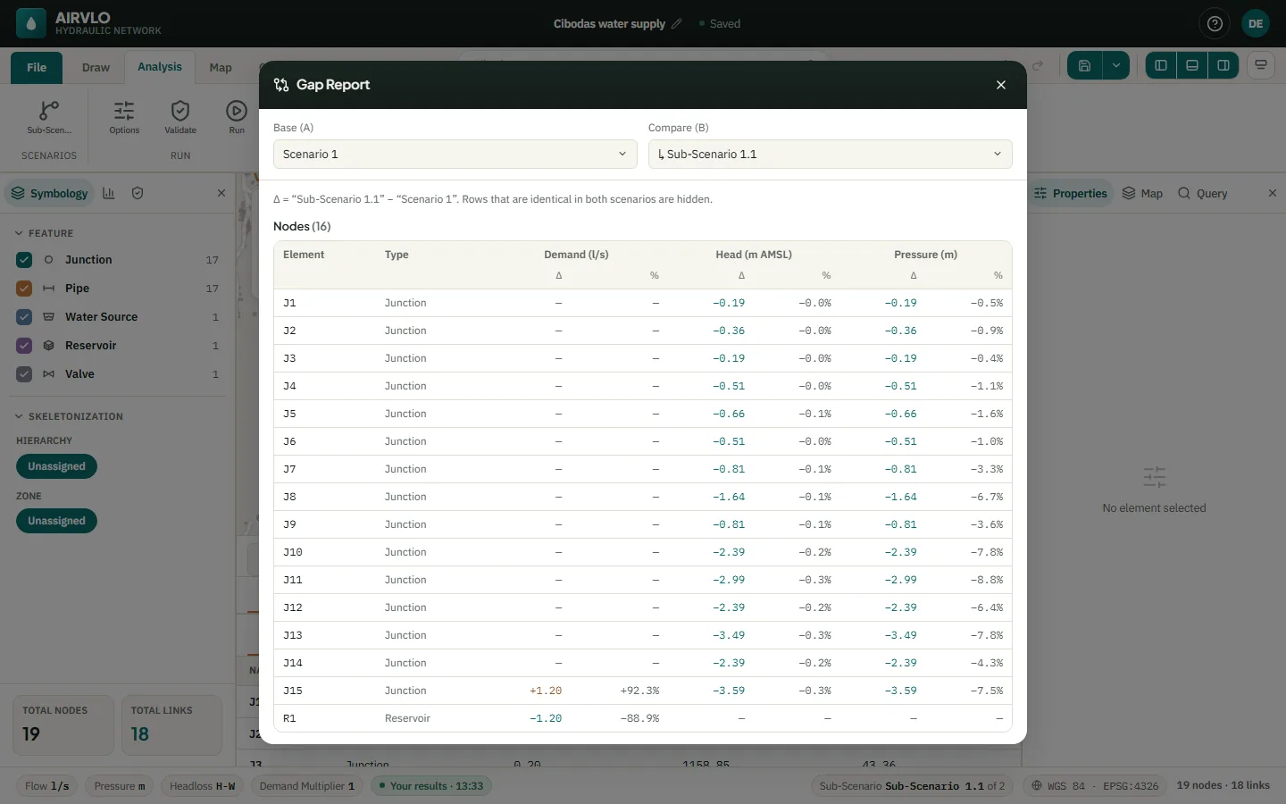Screen dimensions: 1286x804
Task: Select the J15 row in Gap Report
Action: 643,691
